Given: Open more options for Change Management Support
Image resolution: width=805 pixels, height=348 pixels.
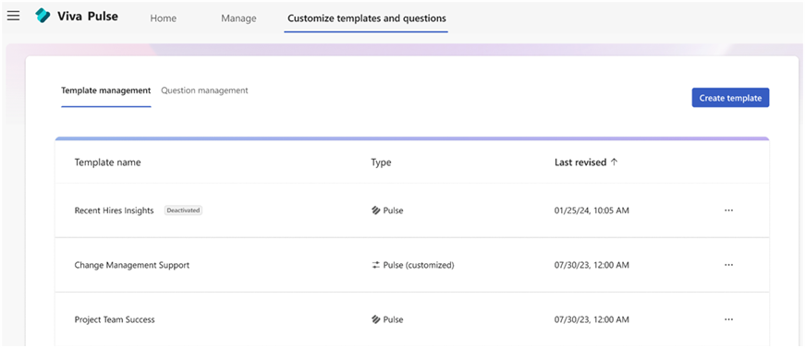Looking at the screenshot, I should [728, 265].
